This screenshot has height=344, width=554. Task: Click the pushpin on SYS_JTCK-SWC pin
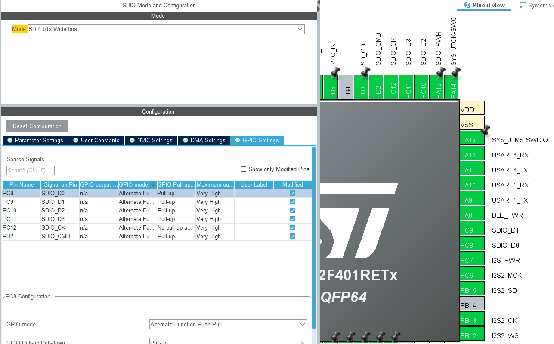click(456, 72)
